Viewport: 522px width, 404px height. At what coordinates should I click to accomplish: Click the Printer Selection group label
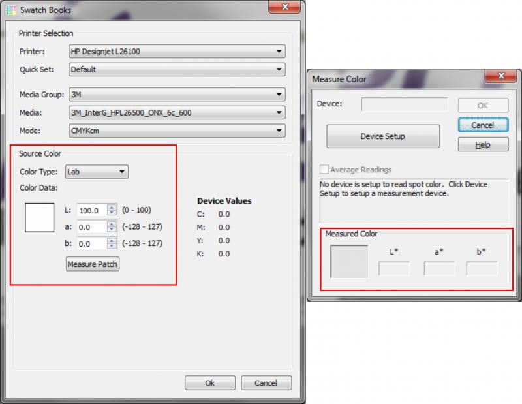[x=46, y=33]
